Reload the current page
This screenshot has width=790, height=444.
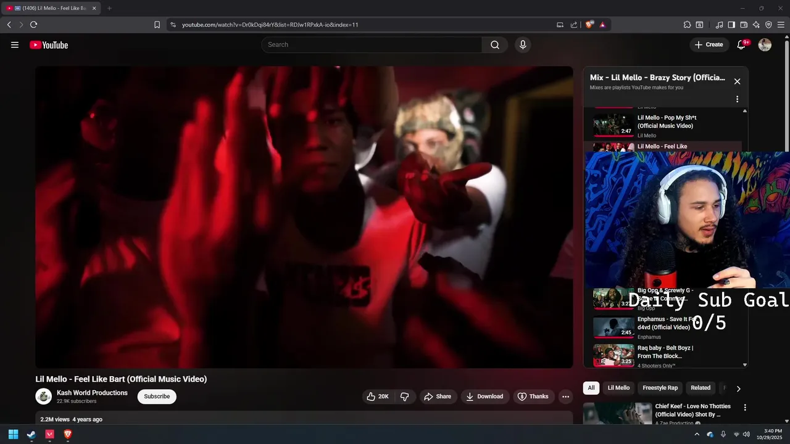(x=33, y=25)
